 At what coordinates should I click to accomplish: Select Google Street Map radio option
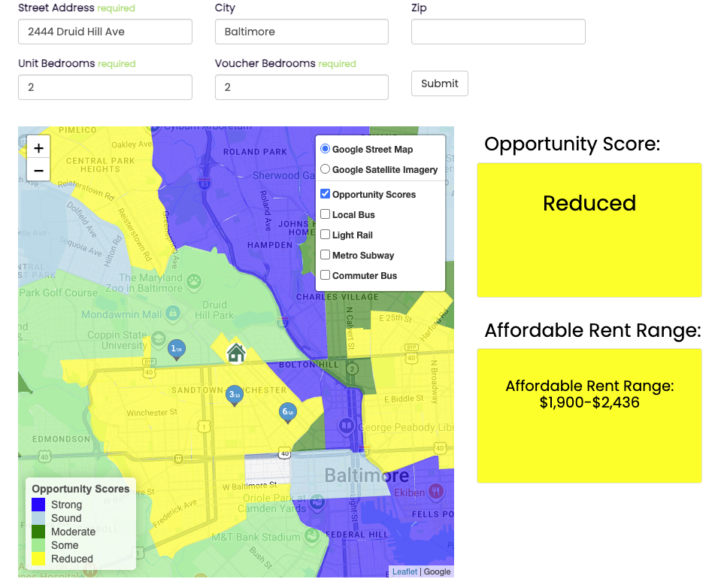coord(325,149)
